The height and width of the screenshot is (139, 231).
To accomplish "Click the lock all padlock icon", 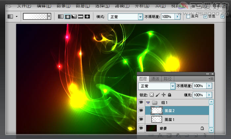I will click(169, 95).
